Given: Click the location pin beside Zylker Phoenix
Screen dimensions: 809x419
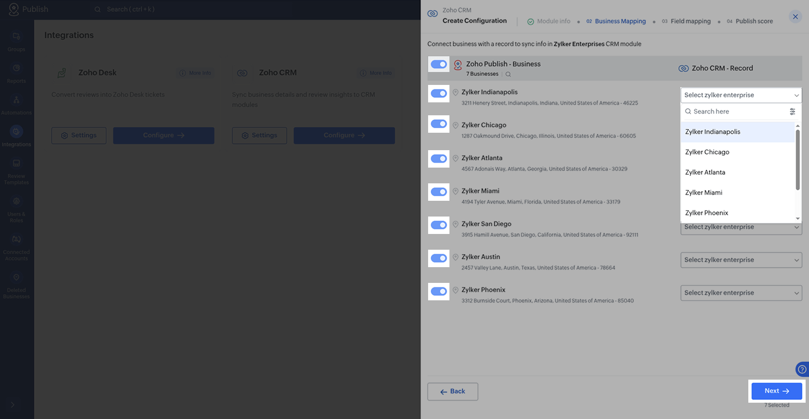Looking at the screenshot, I should coord(456,290).
